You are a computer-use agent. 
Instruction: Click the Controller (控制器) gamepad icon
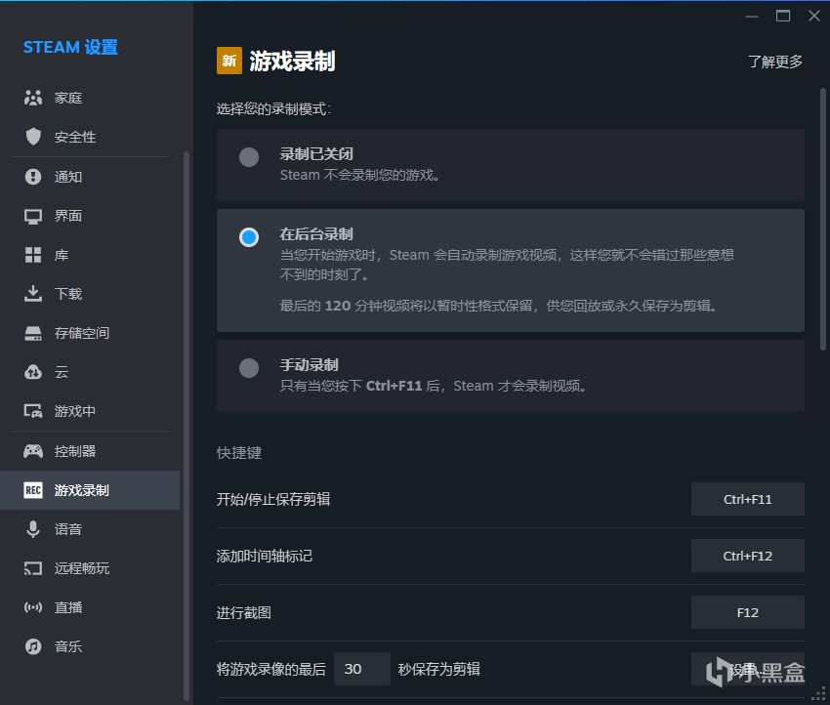click(x=33, y=451)
